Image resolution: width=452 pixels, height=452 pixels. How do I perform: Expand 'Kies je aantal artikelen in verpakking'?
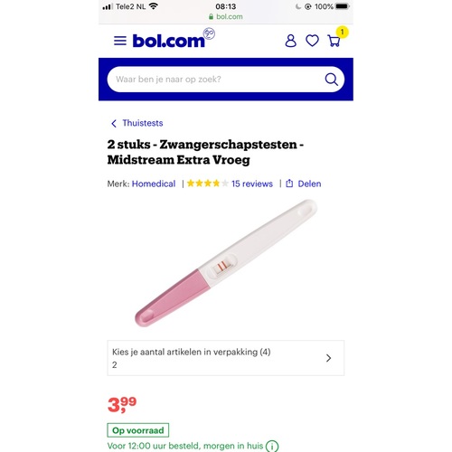click(x=226, y=358)
